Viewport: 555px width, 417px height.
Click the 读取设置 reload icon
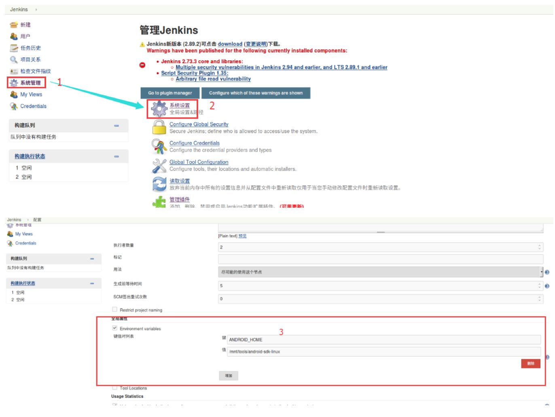click(159, 184)
